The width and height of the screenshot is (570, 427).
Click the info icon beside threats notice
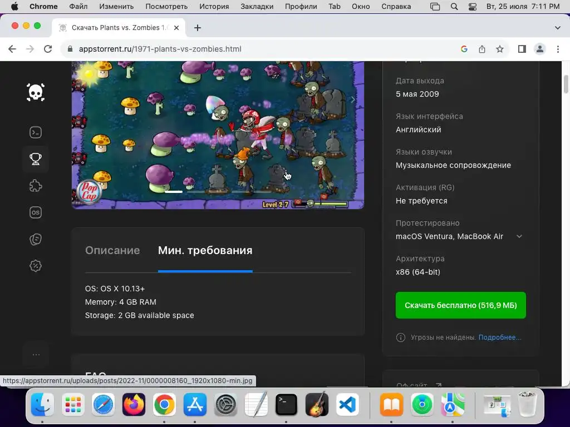click(401, 337)
